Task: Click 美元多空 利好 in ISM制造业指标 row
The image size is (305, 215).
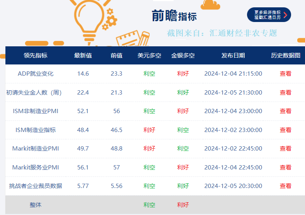Action: tap(149, 130)
